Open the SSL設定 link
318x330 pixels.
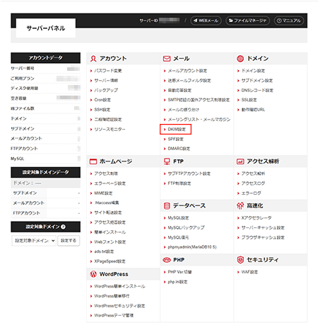click(249, 100)
